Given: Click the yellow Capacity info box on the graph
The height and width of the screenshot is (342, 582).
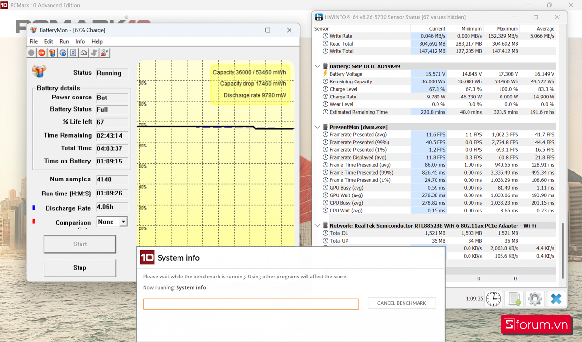Looking at the screenshot, I should pos(250,84).
